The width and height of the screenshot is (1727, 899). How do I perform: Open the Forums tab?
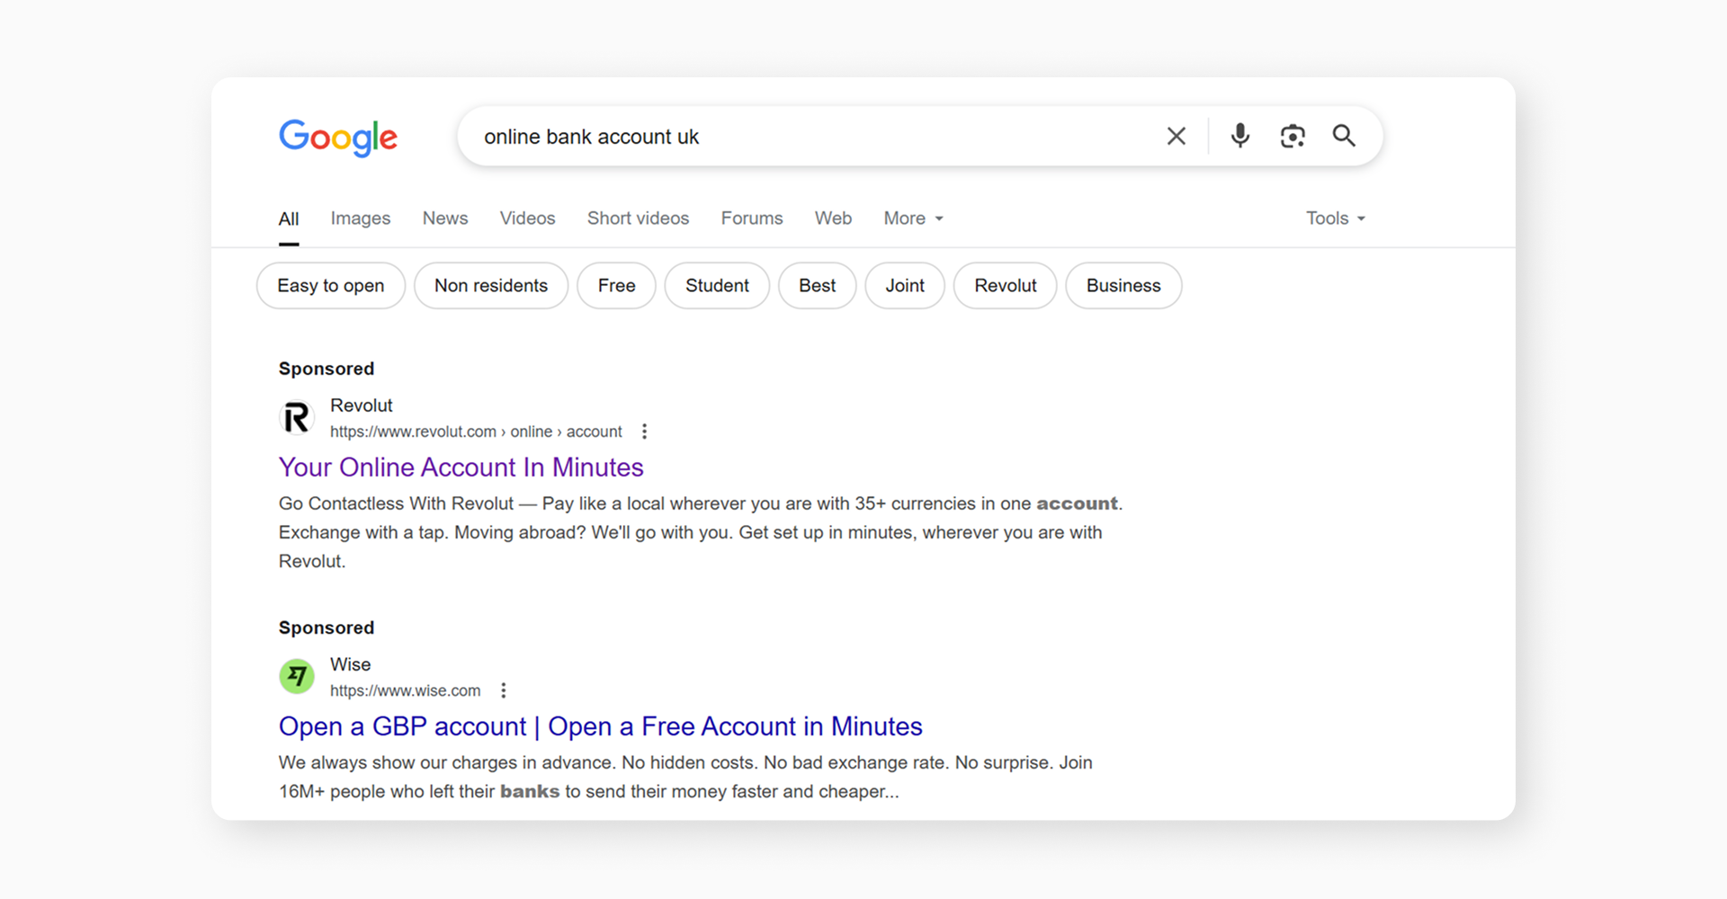[752, 218]
